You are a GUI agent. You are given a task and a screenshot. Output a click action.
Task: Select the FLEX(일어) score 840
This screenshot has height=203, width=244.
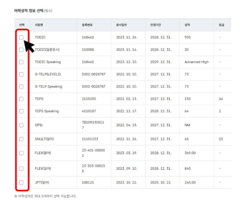pos(188,169)
